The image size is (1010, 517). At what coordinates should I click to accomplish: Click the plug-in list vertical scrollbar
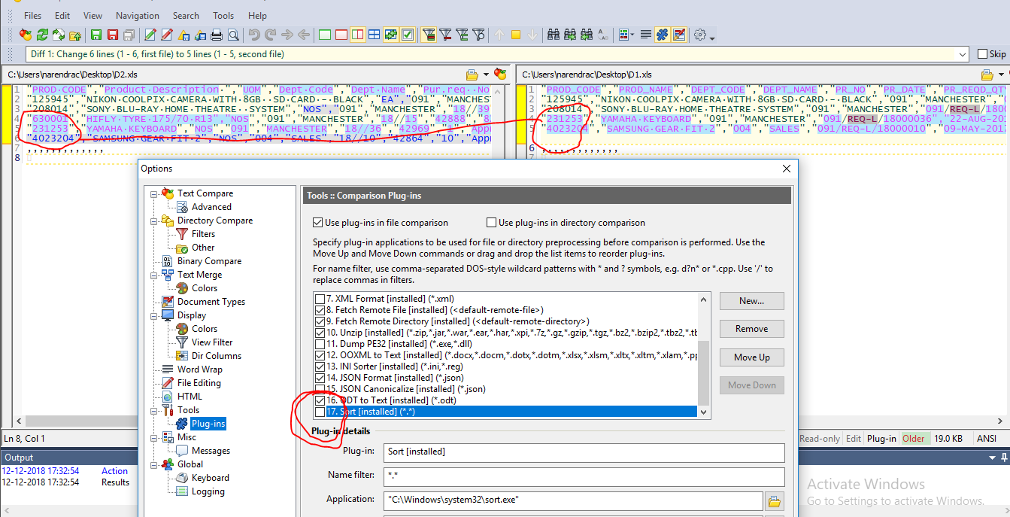click(704, 355)
